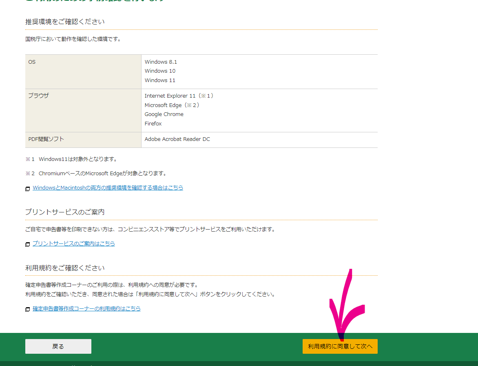The height and width of the screenshot is (366, 478).
Task: Click the プリントサービスのご案内 heading
Action: tap(65, 212)
